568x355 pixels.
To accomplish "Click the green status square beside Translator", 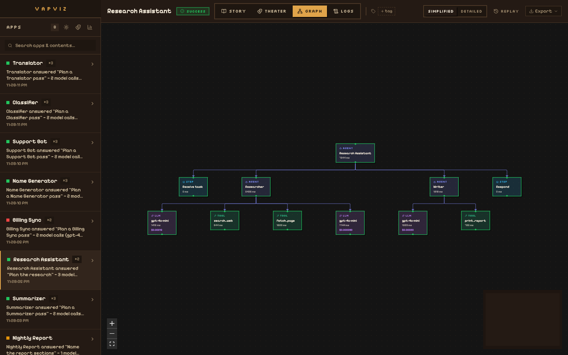I will (x=8, y=63).
